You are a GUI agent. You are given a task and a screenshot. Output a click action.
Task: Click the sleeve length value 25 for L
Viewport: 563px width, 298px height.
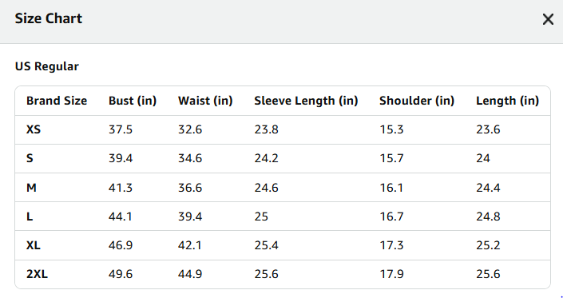pyautogui.click(x=261, y=217)
